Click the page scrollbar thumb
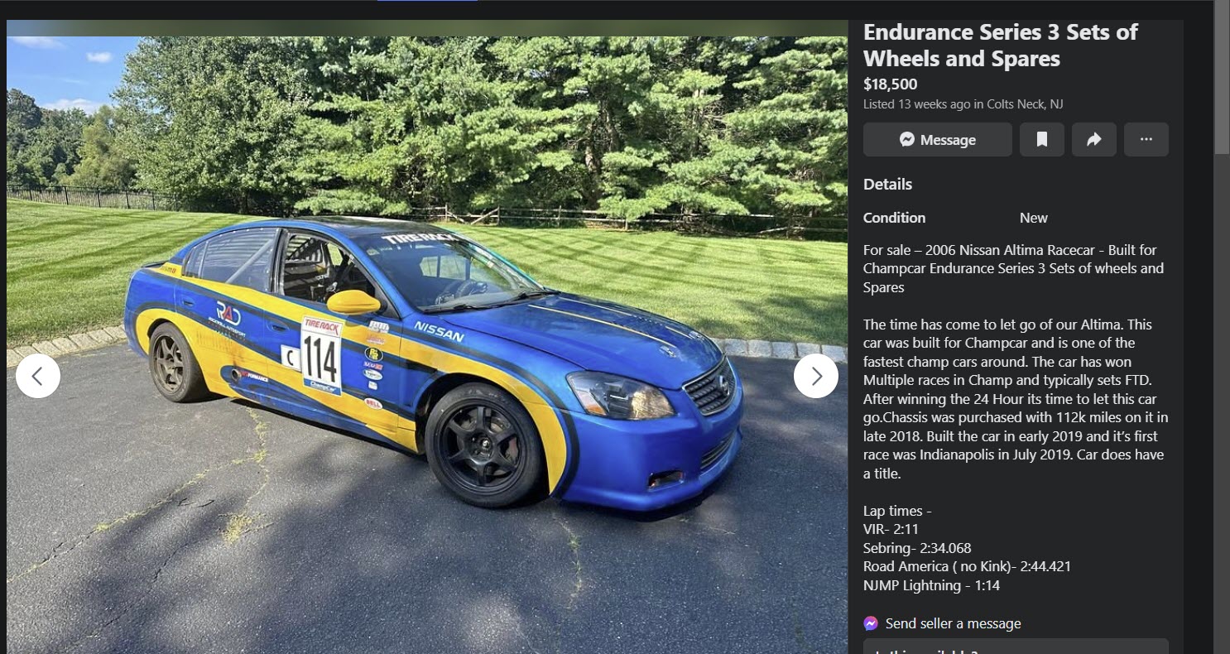 pos(1222,77)
